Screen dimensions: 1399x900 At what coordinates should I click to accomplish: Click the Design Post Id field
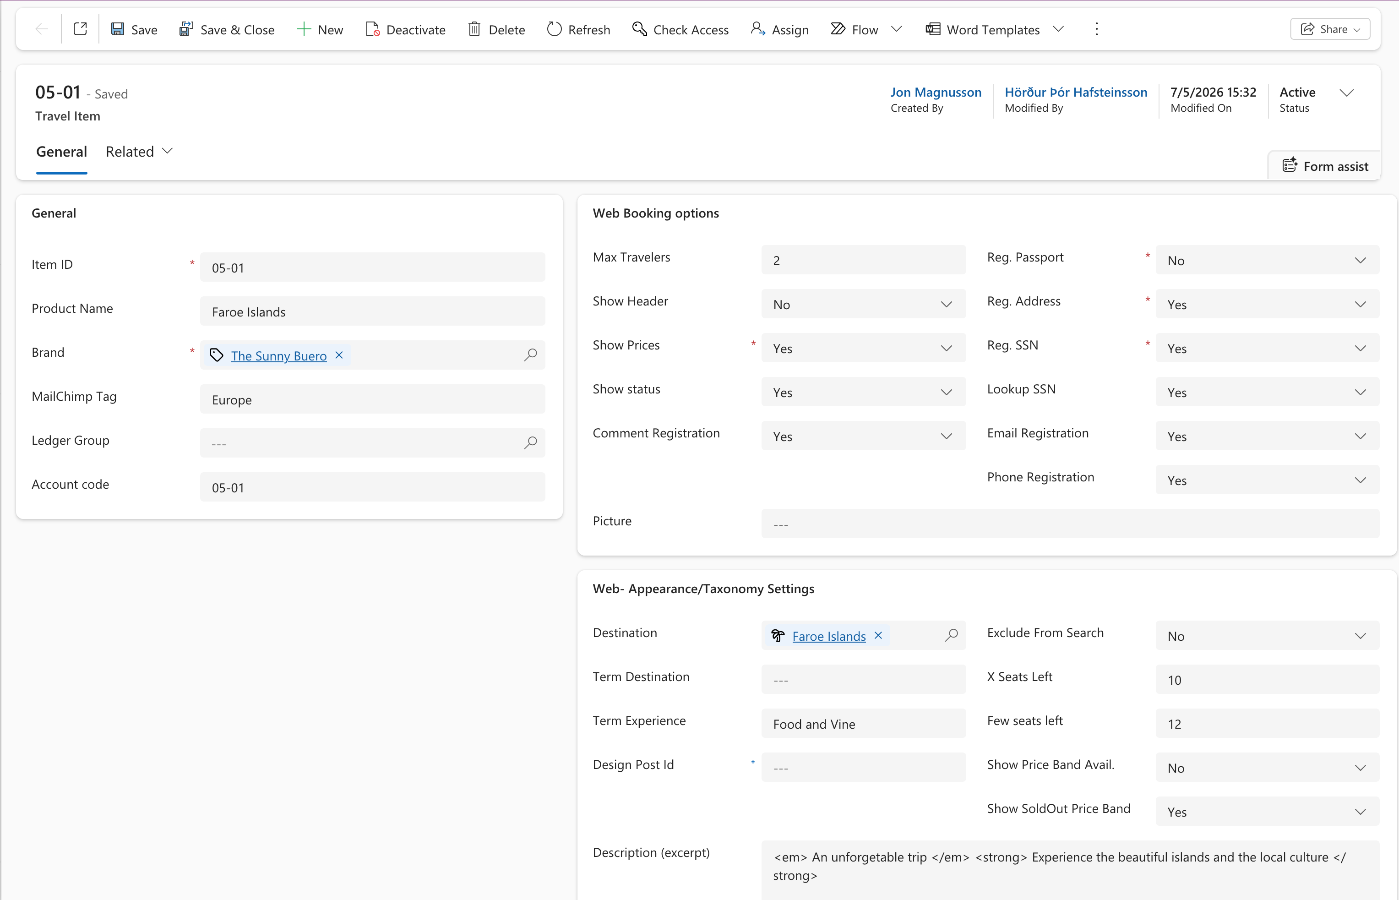click(x=863, y=768)
